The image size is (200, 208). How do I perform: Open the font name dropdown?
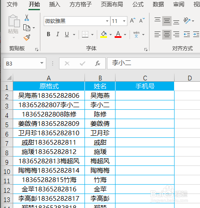[107, 21]
